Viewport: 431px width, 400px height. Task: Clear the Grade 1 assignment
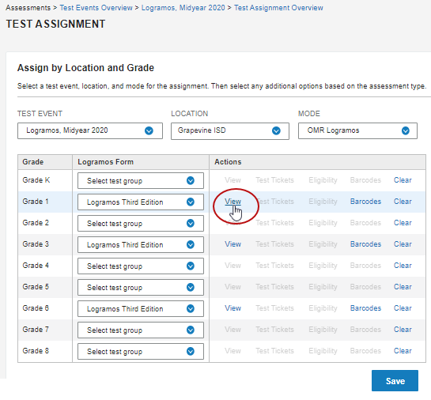(403, 202)
